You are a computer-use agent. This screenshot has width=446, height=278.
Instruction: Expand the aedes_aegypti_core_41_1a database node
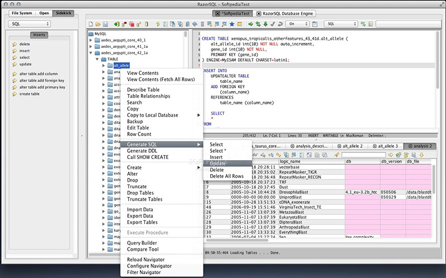tap(91, 46)
